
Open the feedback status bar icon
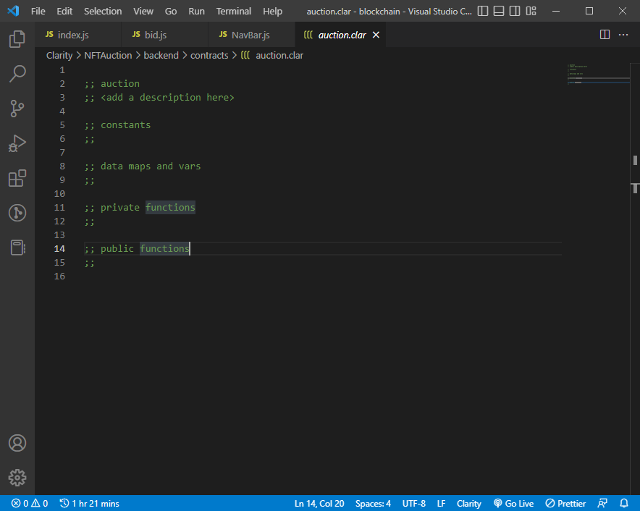coord(602,503)
